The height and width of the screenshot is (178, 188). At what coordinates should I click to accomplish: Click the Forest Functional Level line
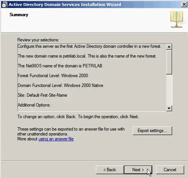pos(53,76)
